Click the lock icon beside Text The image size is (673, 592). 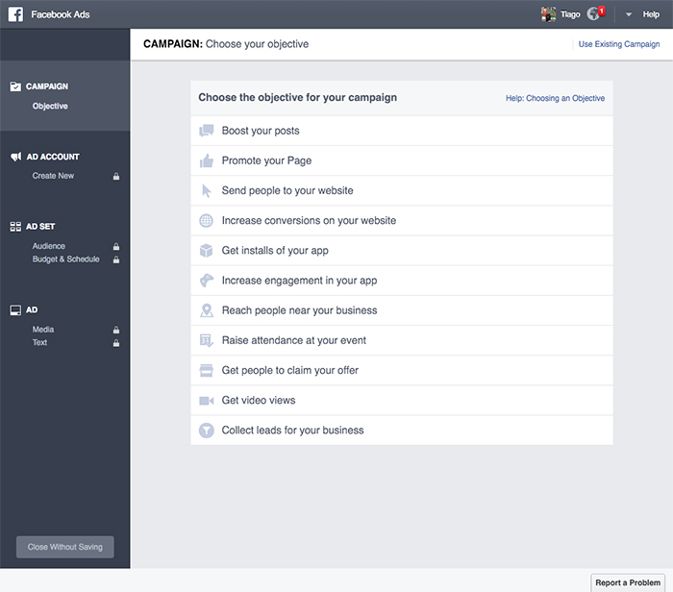point(116,343)
